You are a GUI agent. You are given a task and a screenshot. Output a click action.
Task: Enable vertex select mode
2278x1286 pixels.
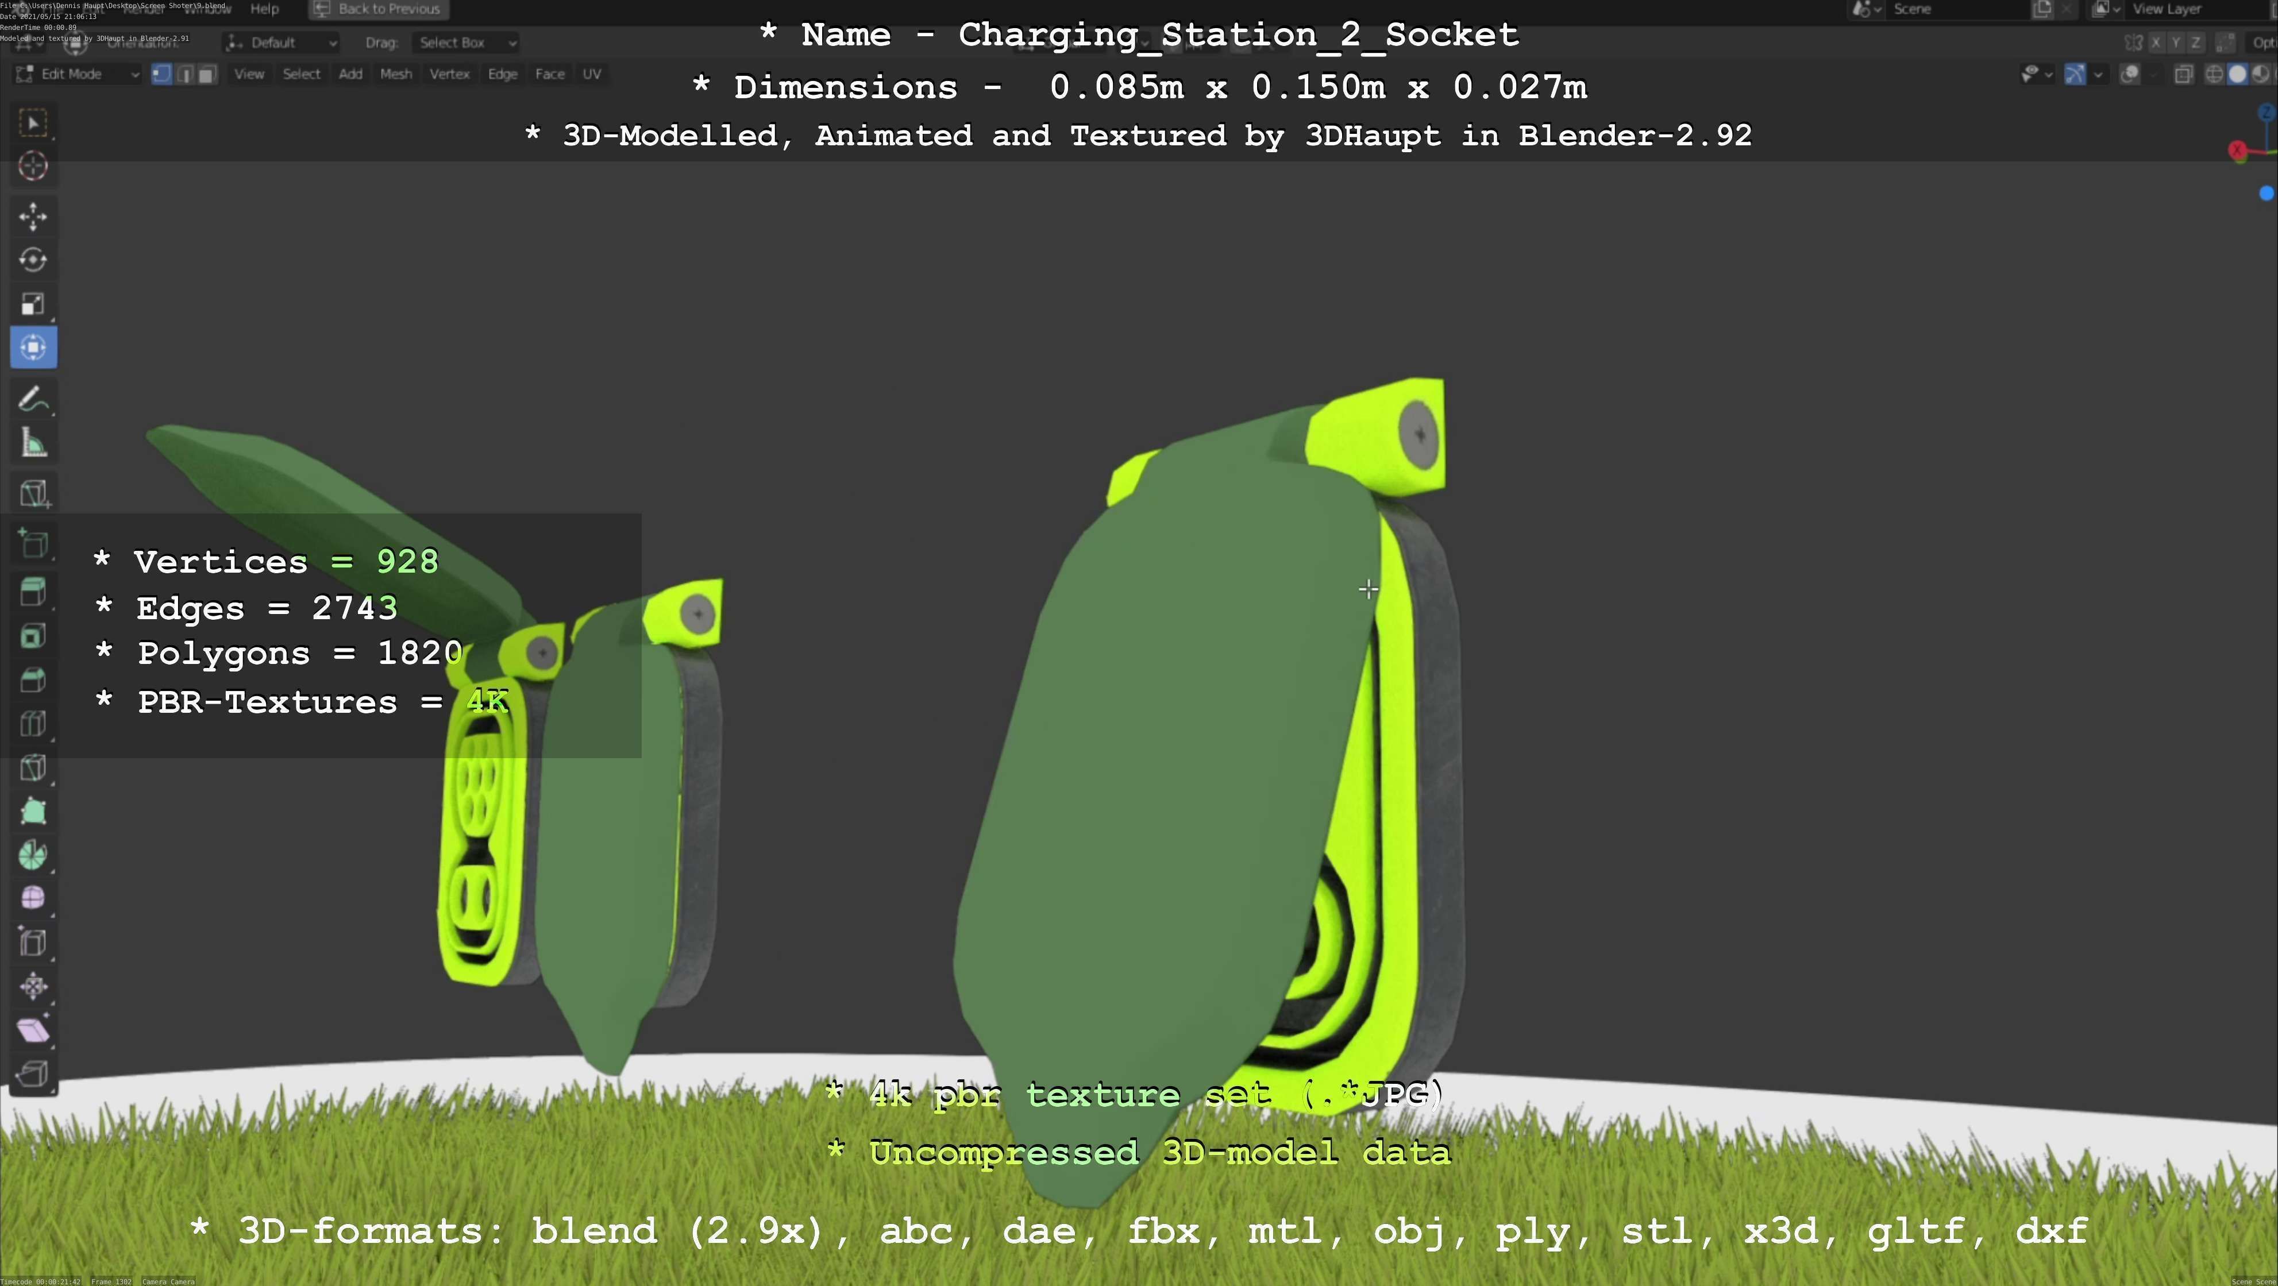tap(162, 74)
